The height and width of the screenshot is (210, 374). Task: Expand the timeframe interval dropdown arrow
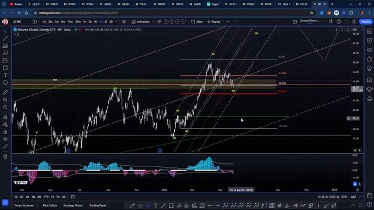116,22
